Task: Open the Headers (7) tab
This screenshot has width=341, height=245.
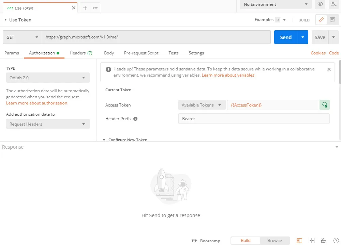Action: pyautogui.click(x=81, y=53)
